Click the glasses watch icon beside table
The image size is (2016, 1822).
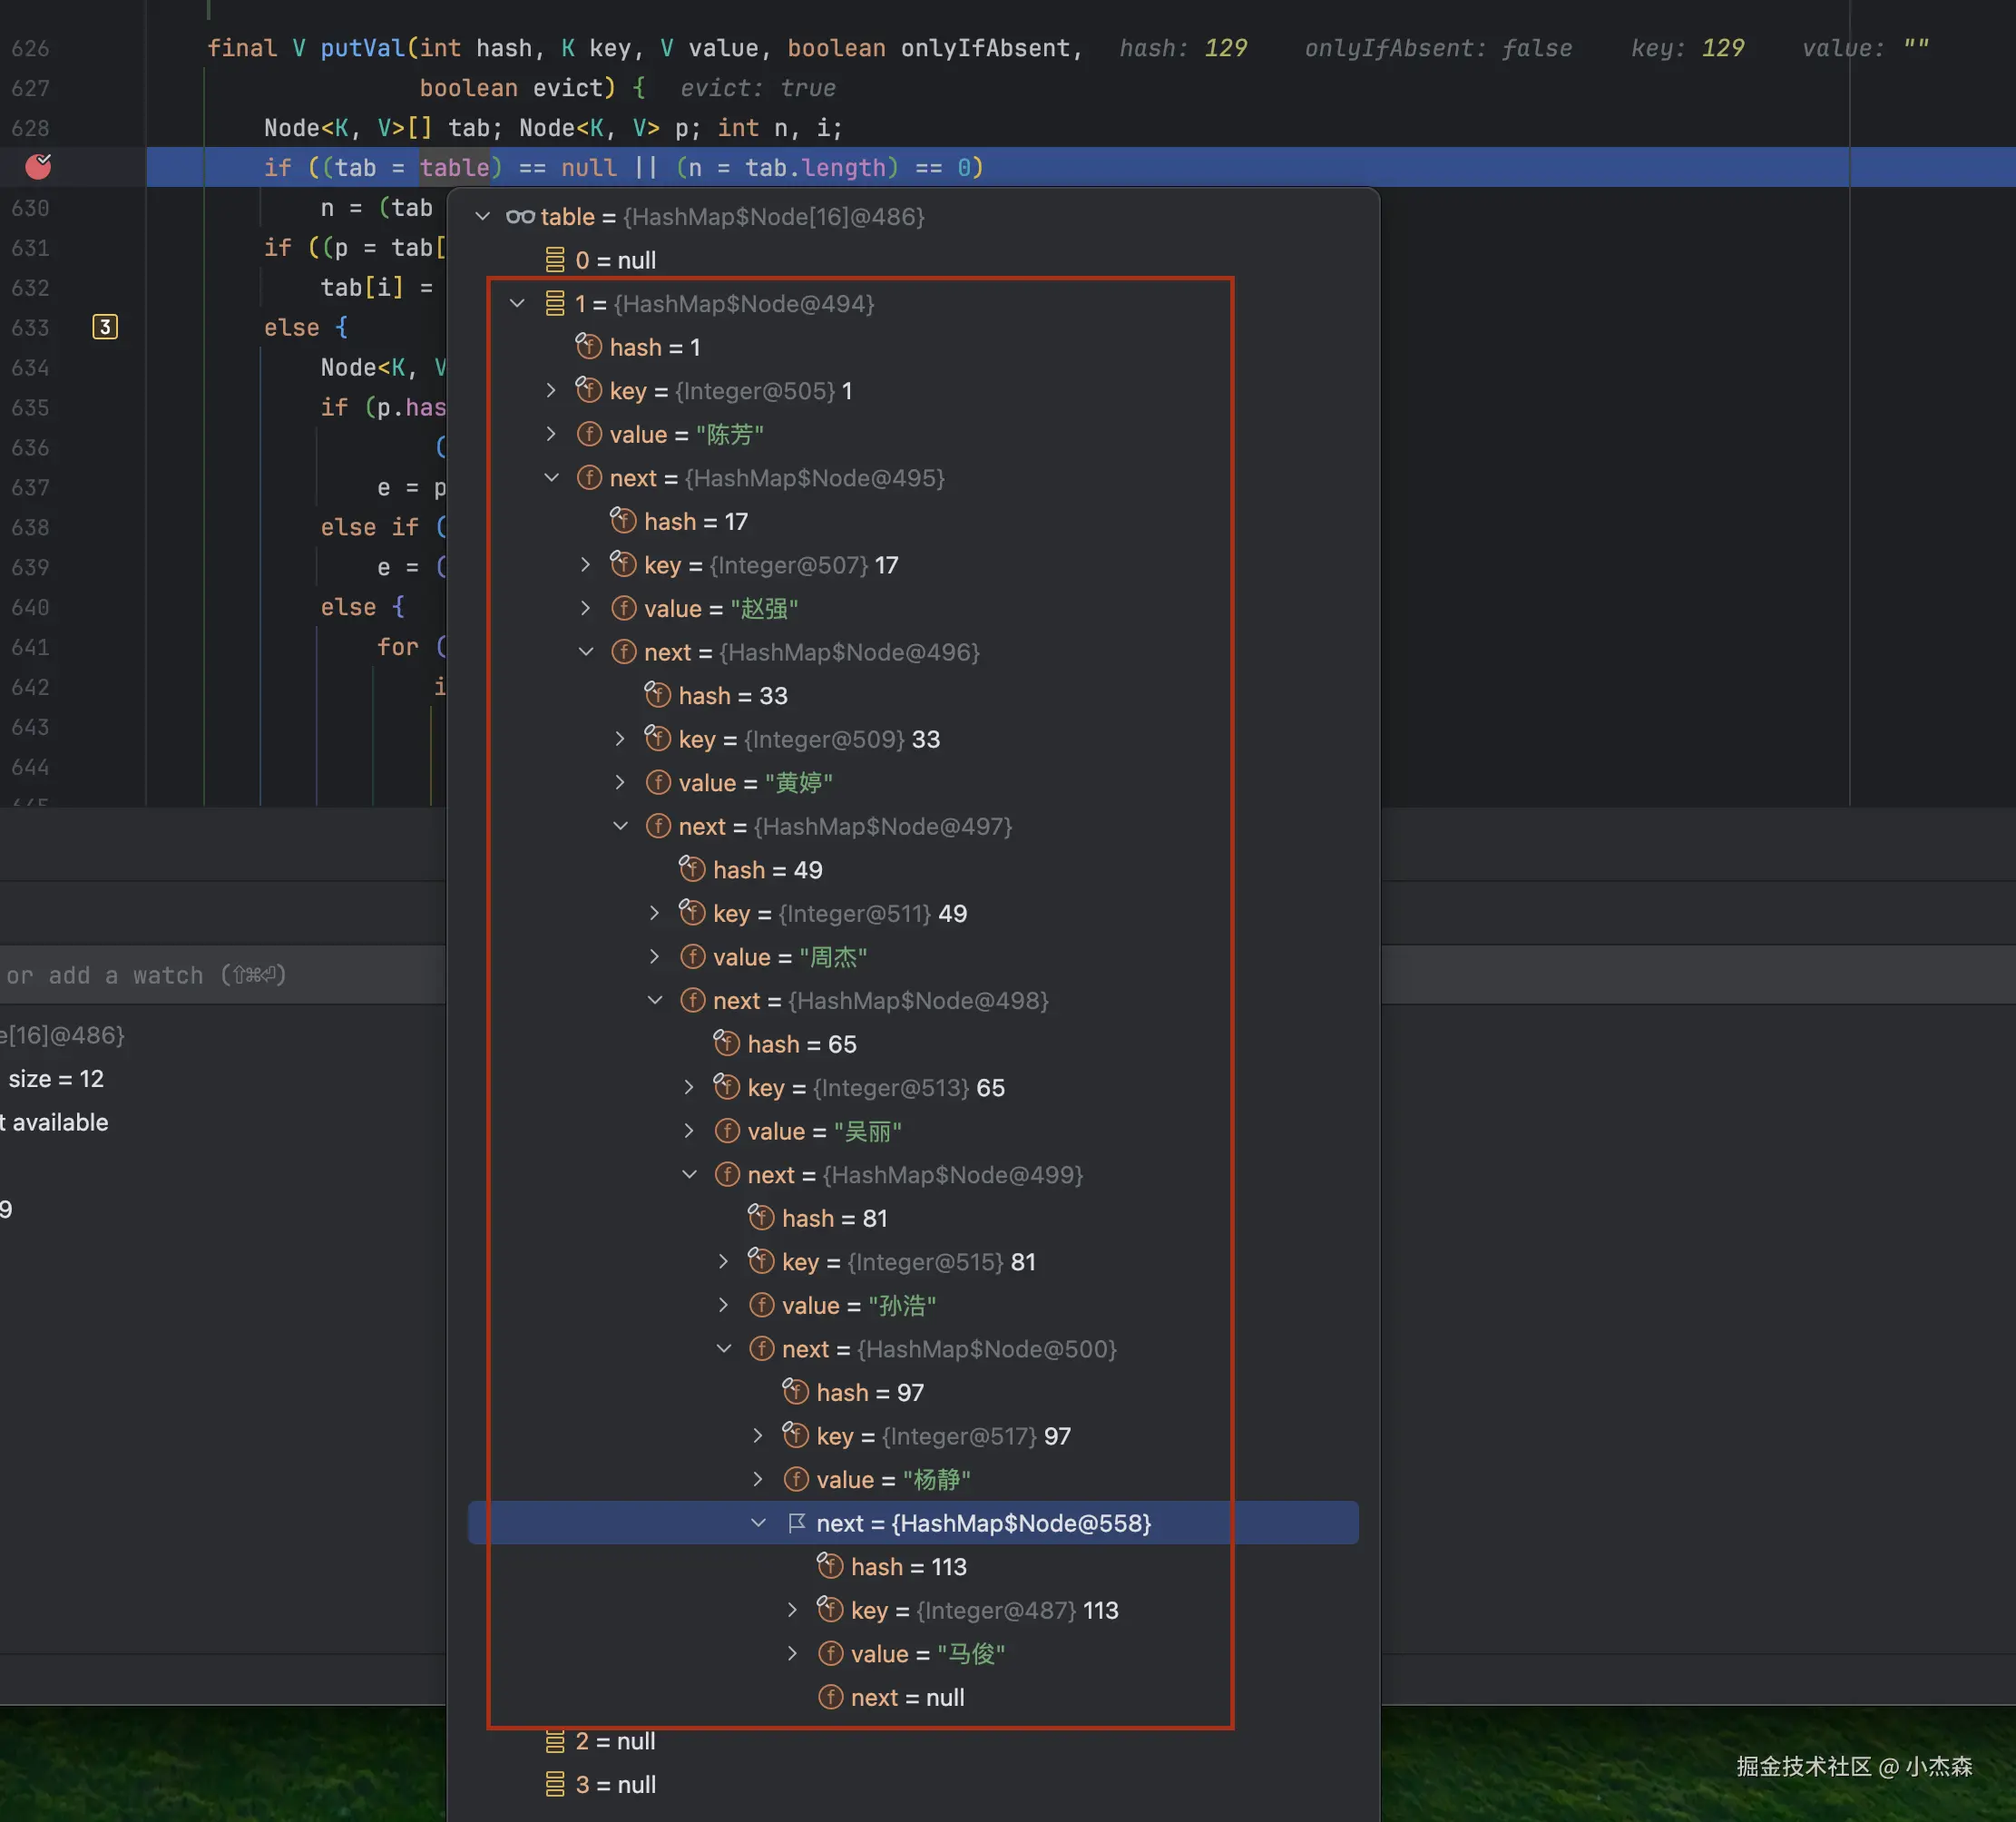point(520,216)
